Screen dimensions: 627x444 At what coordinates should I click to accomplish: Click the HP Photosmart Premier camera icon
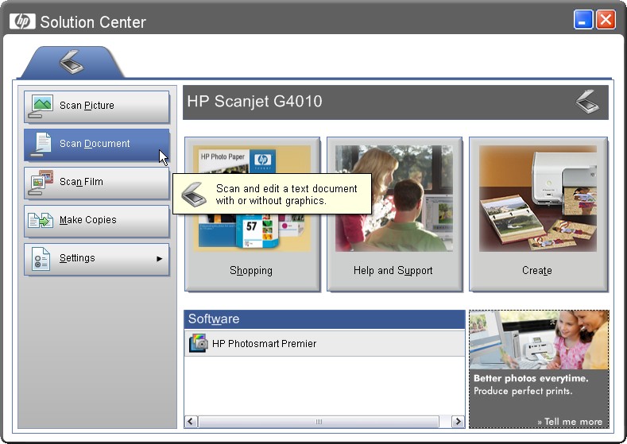coord(199,343)
